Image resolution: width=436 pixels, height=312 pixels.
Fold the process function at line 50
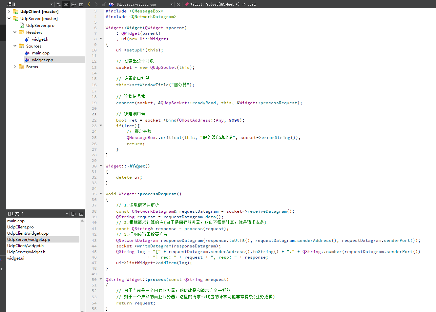pyautogui.click(x=101, y=279)
